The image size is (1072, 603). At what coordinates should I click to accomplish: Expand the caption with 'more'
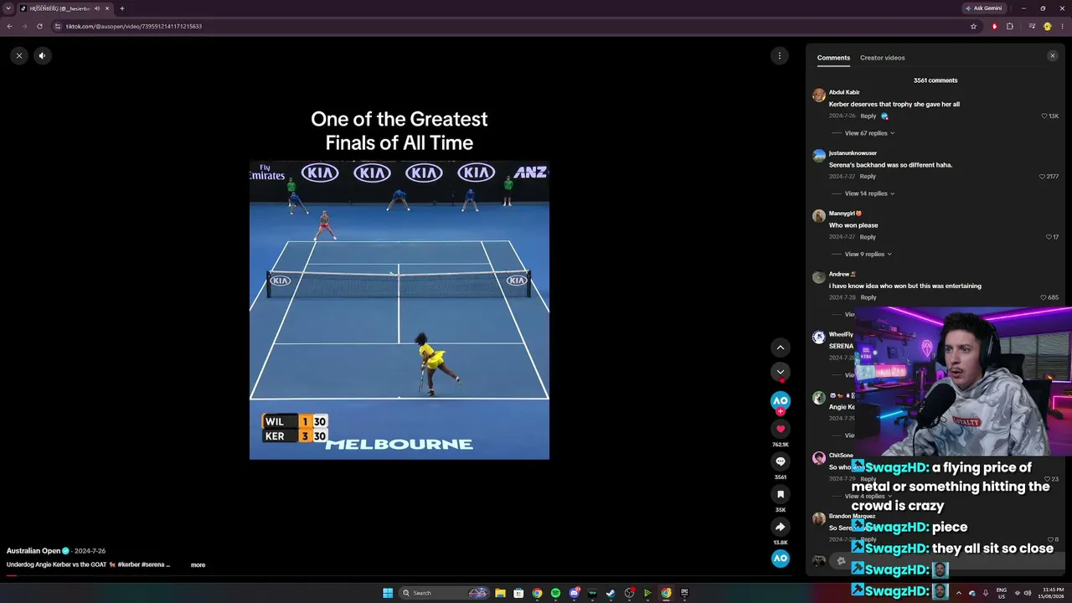pyautogui.click(x=198, y=565)
